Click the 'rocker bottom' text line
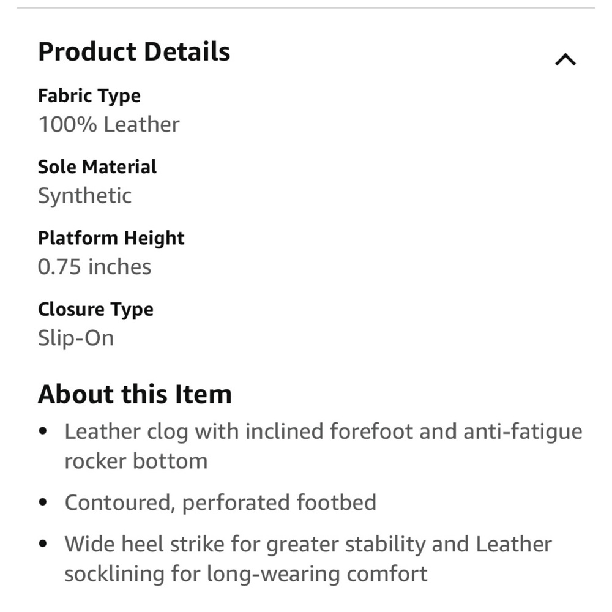Screen dimensions: 612x612 136,461
